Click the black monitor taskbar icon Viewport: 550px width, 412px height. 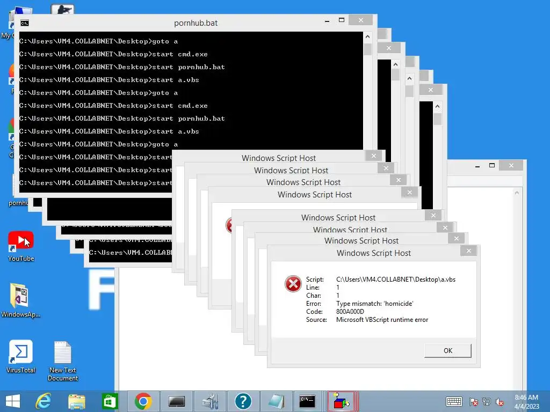coord(176,401)
